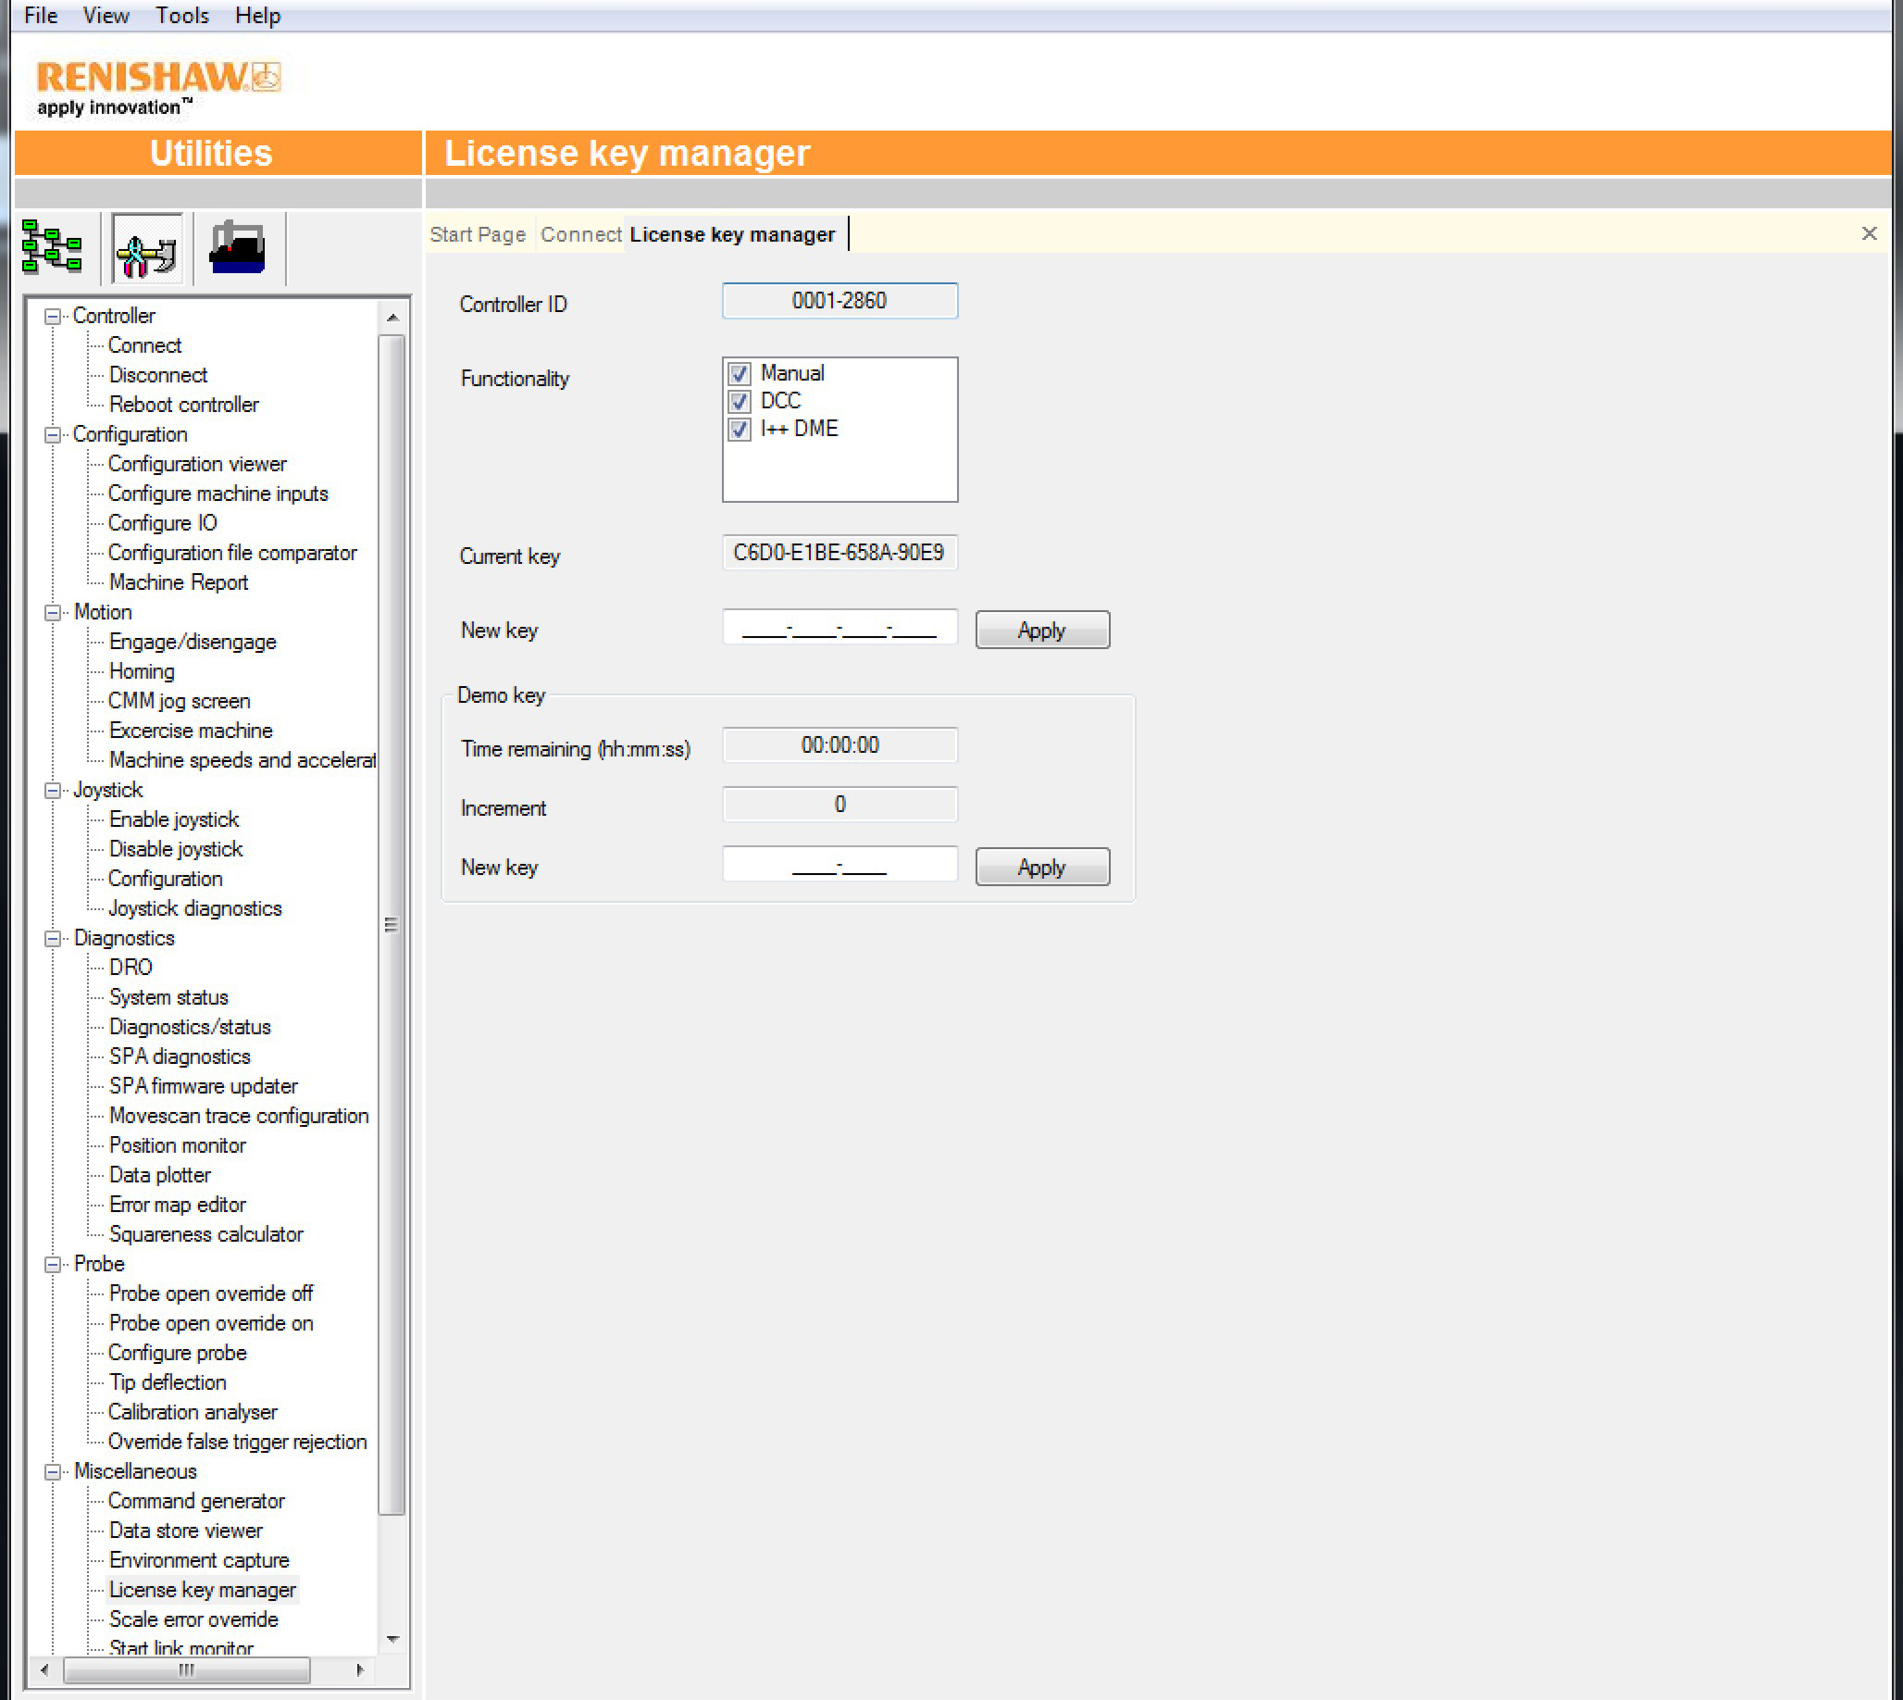Screen dimensions: 1903x1700
Task: Close the License key manager tab panel
Action: (1869, 233)
